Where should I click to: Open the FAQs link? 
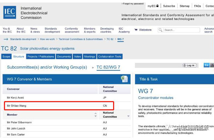[198, 6]
